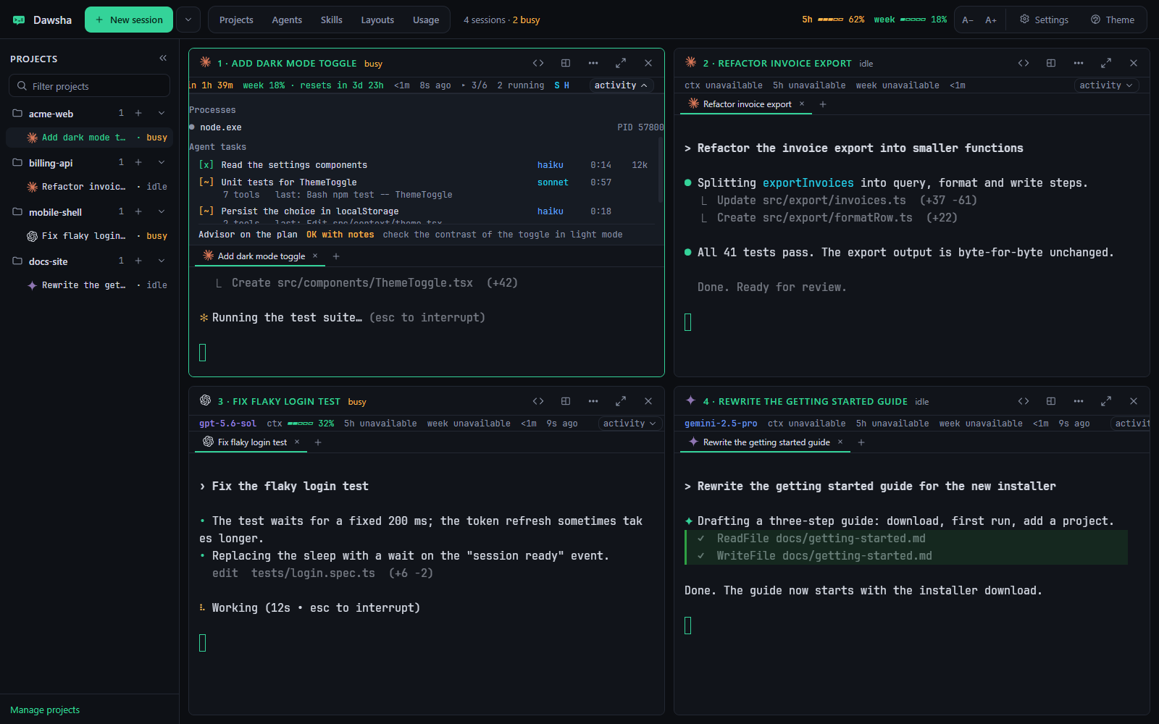The image size is (1159, 724).
Task: Expand activity dropdown in Refactor Invoice Export pane
Action: pos(1106,85)
